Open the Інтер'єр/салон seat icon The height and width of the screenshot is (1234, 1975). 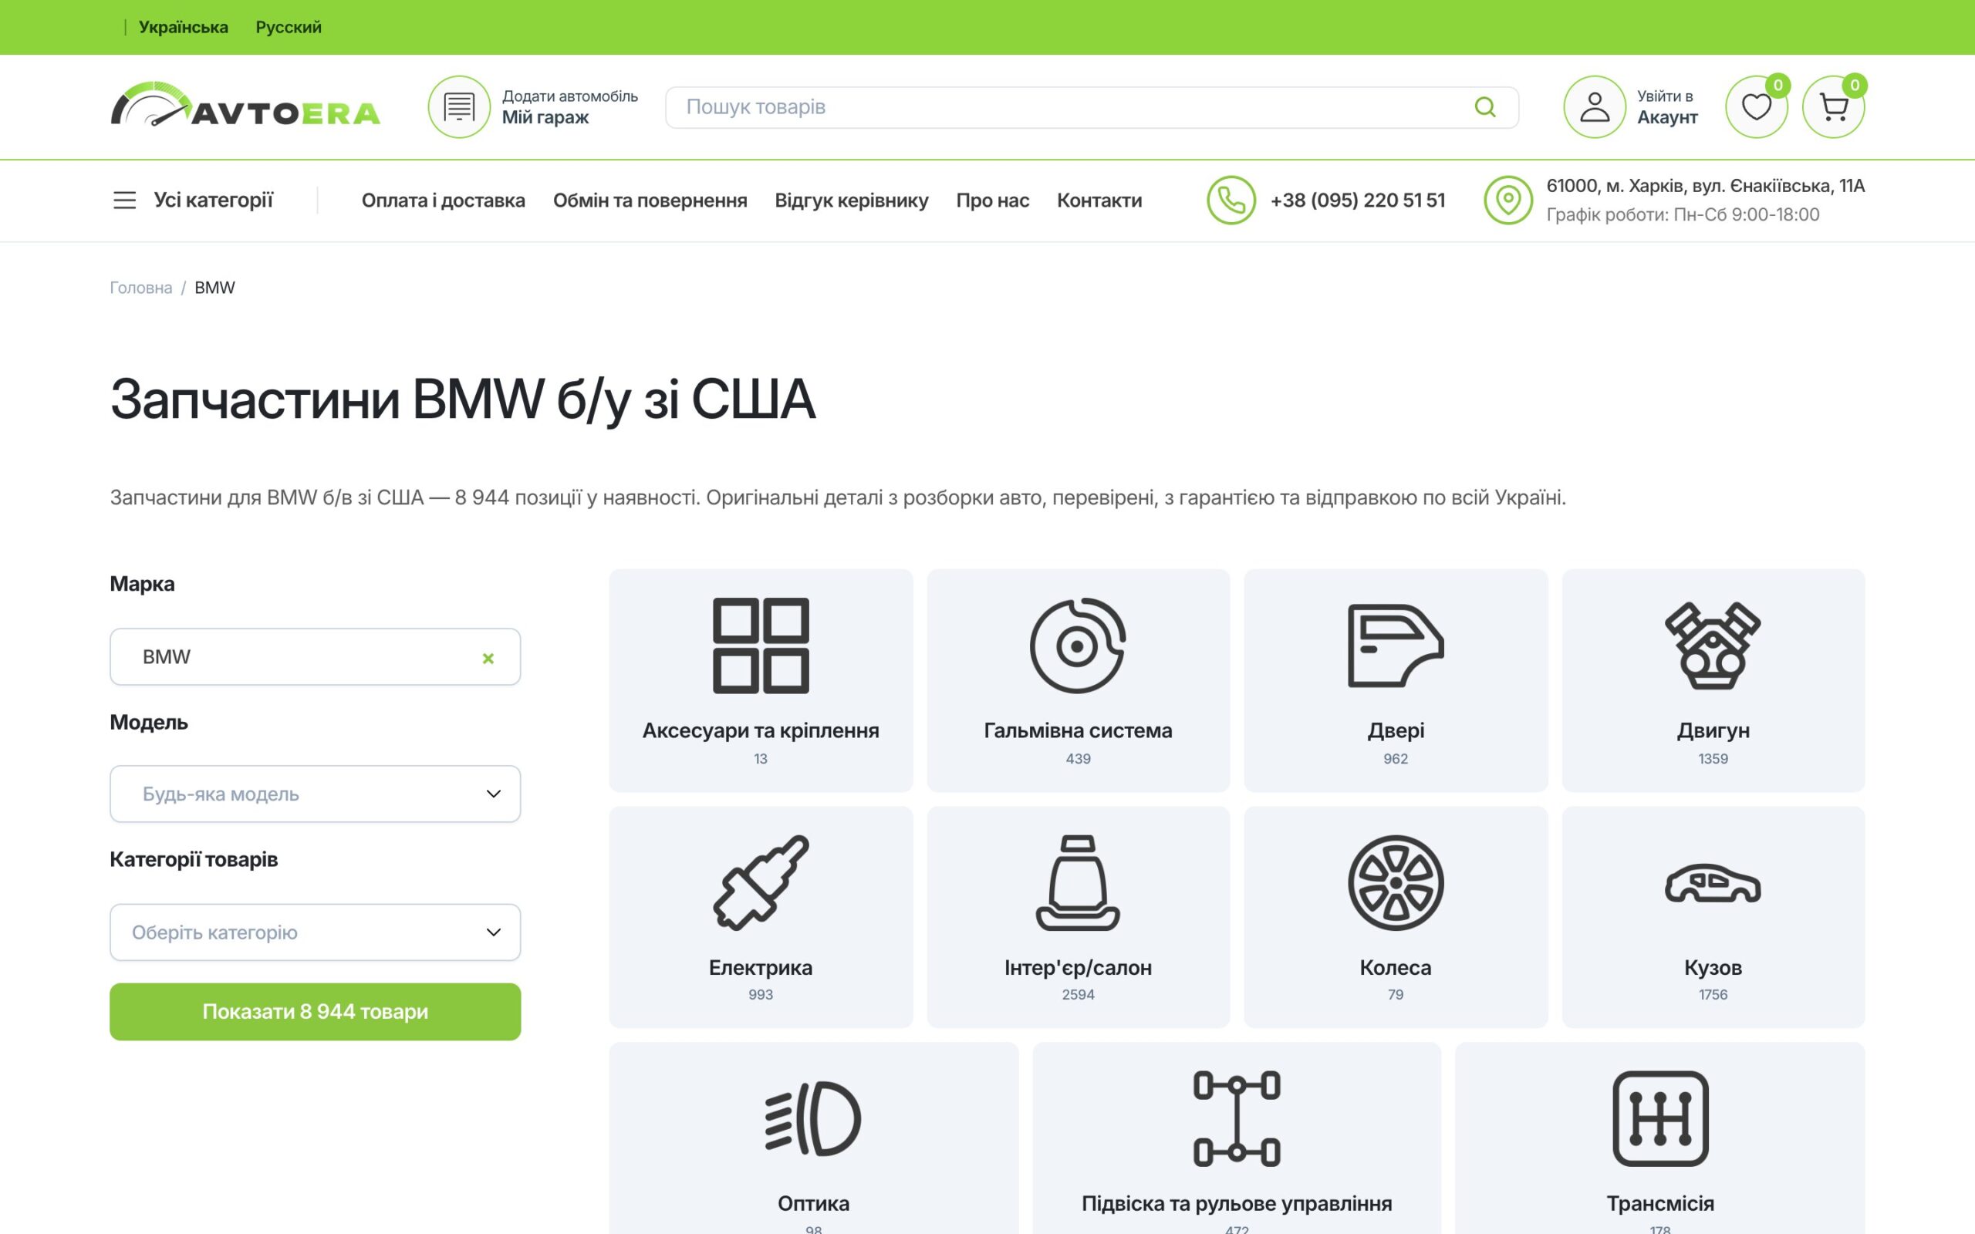[1077, 882]
